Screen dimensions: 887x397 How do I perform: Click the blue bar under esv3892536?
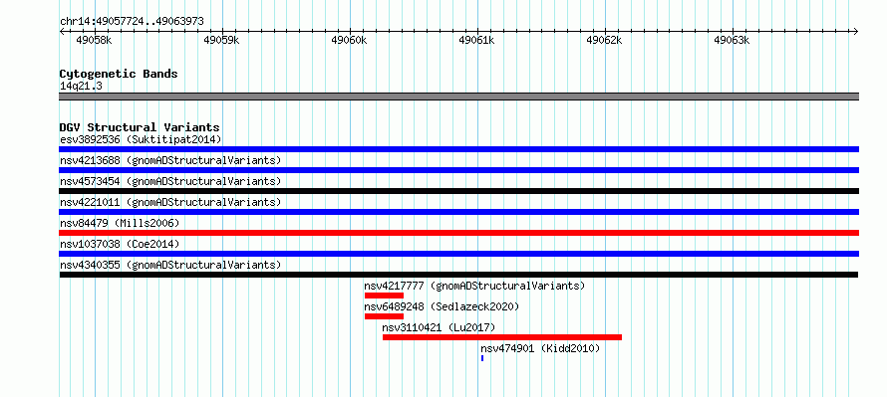point(458,149)
